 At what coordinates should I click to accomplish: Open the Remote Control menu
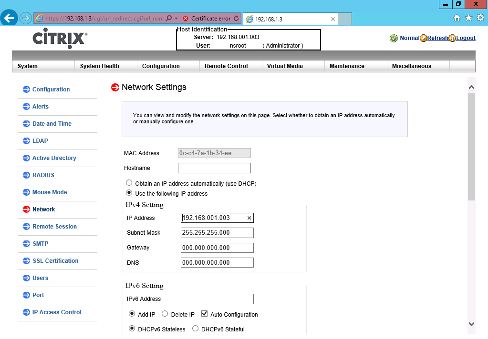click(x=230, y=66)
